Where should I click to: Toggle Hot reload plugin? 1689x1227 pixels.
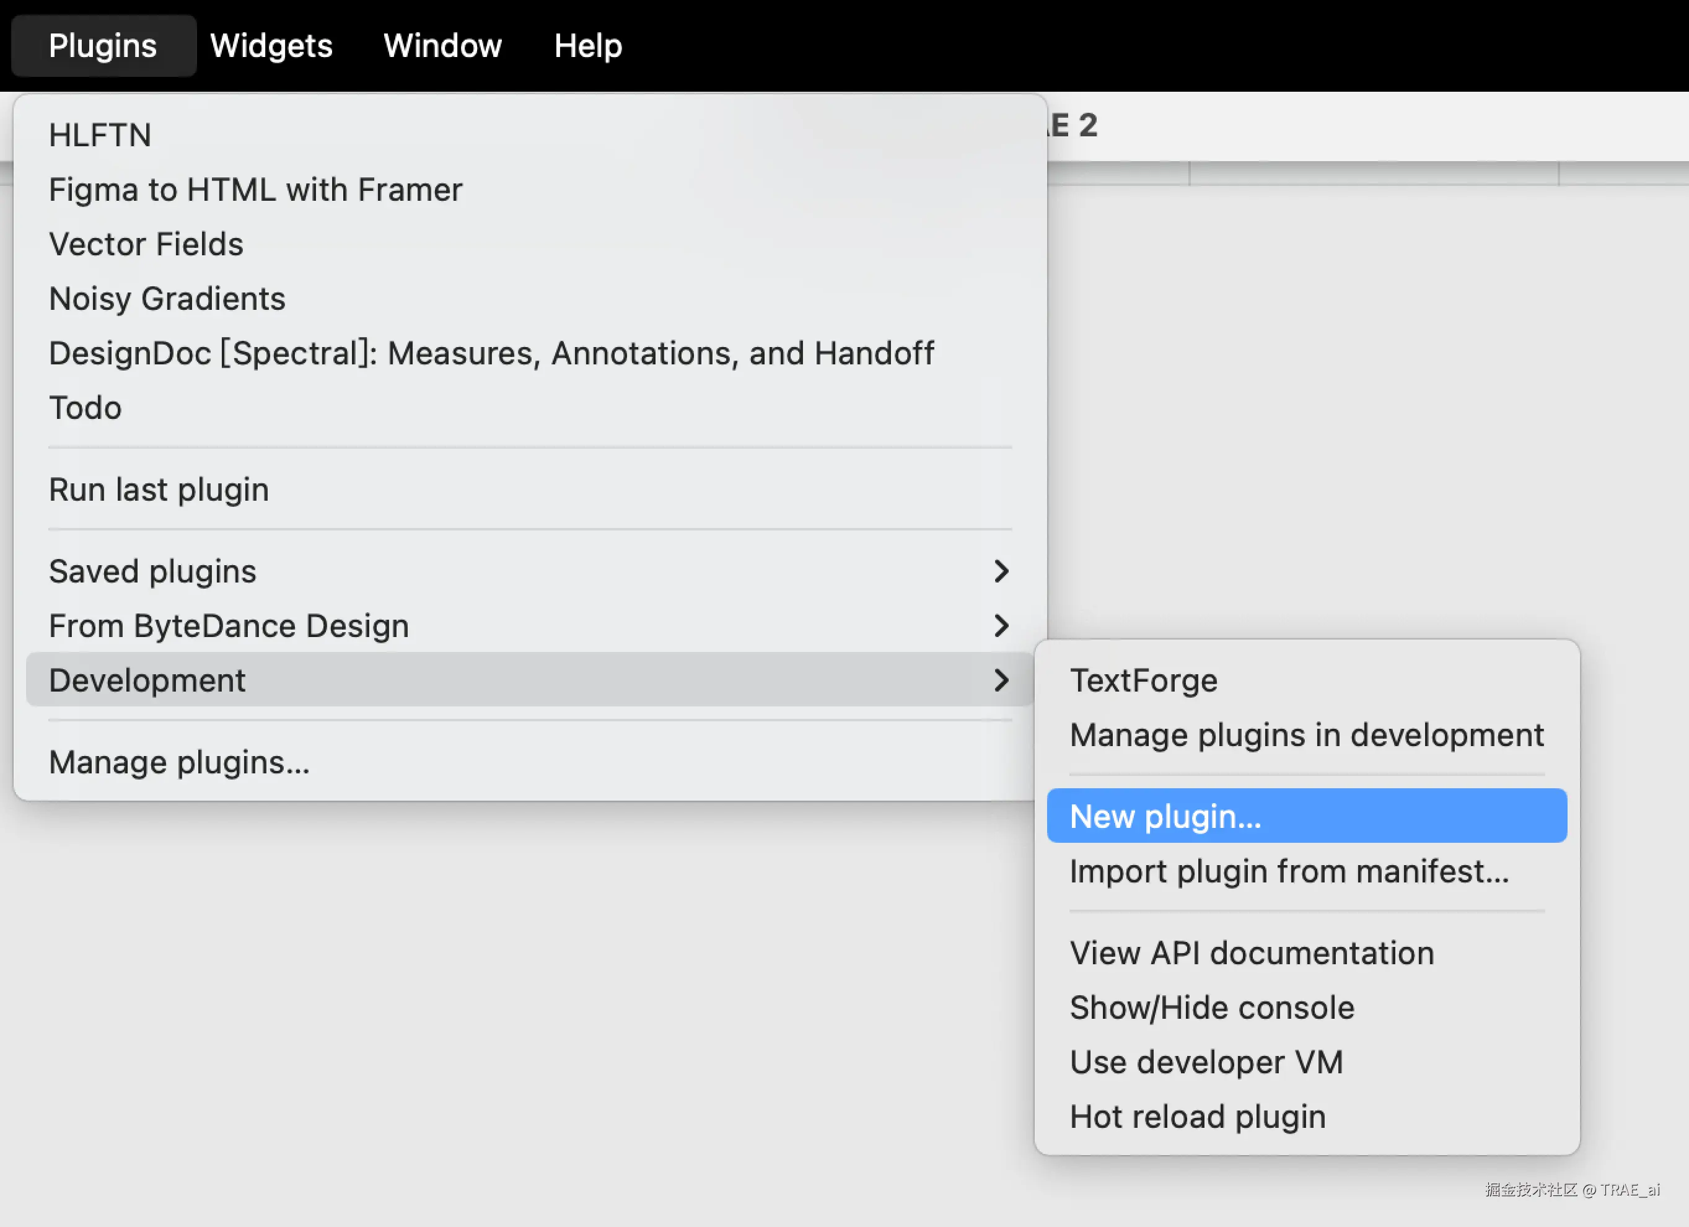(1197, 1116)
